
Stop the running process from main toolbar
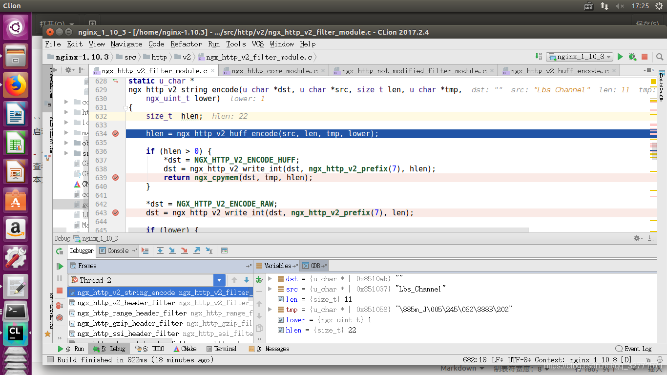(x=645, y=57)
